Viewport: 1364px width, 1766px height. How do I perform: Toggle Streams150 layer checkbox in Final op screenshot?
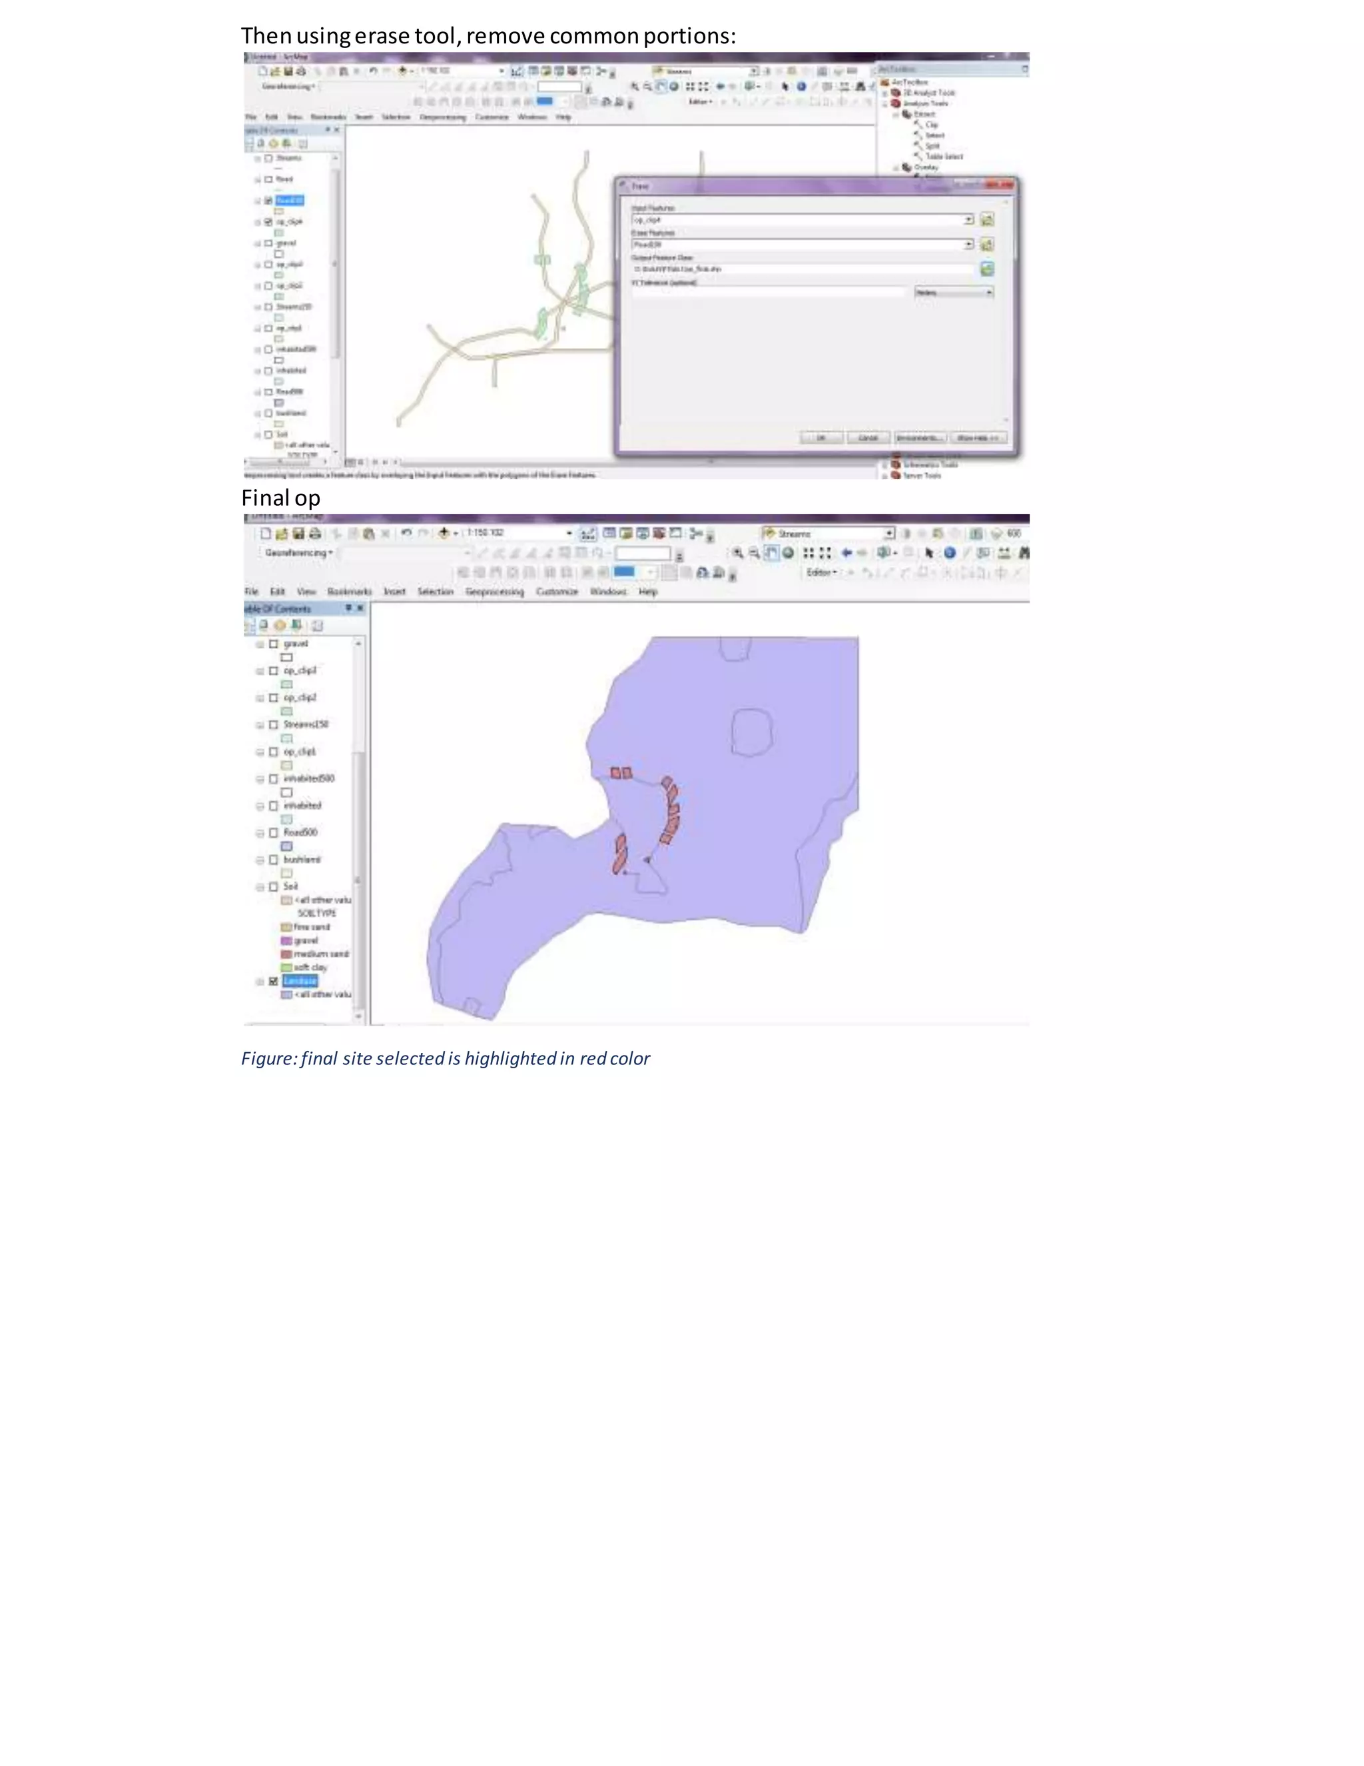(273, 725)
